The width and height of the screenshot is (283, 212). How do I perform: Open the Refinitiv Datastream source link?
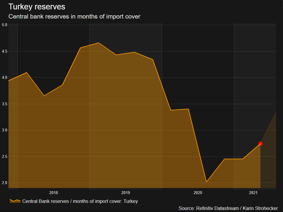(x=217, y=208)
